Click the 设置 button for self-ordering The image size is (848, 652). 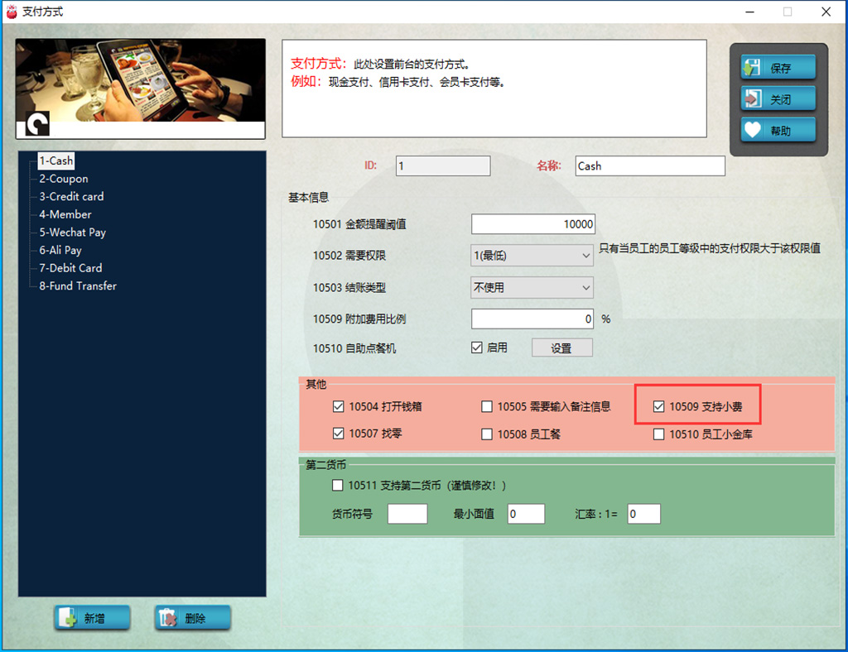tap(561, 348)
